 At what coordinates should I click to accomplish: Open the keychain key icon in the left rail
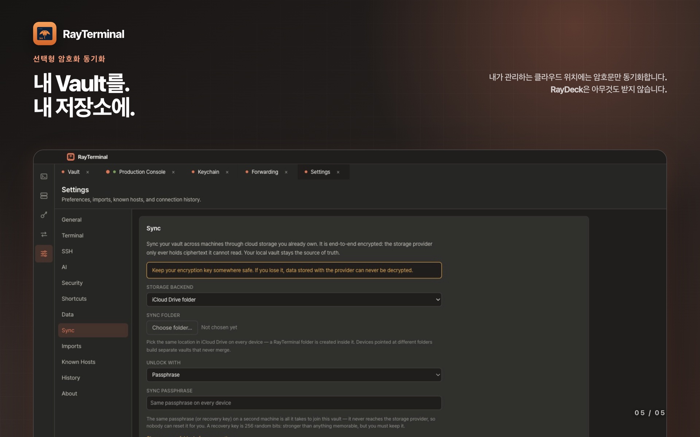[44, 215]
